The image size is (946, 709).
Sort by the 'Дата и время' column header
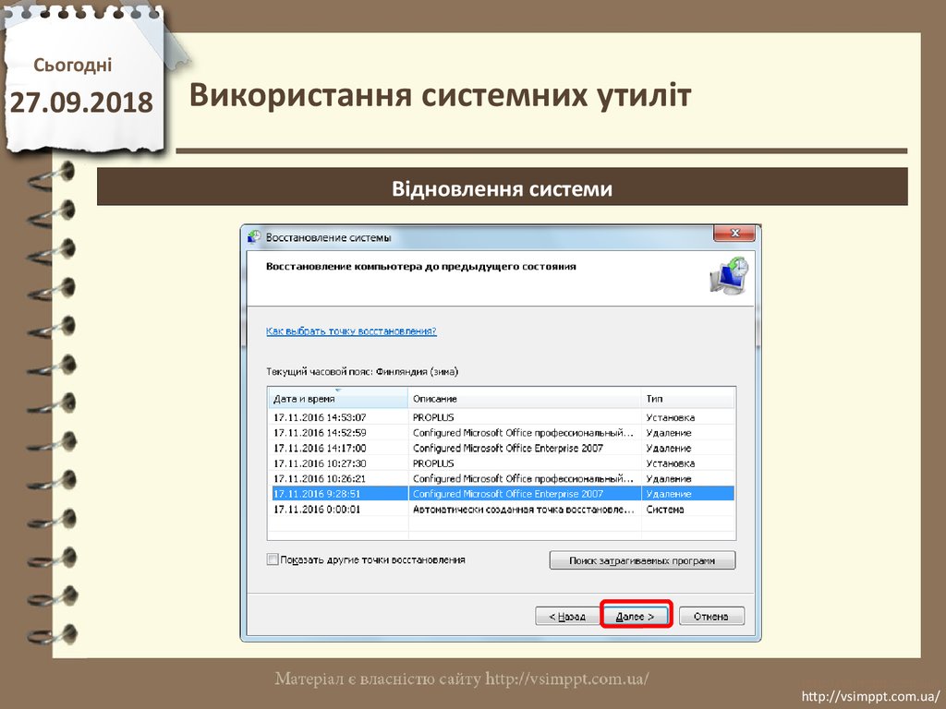tap(338, 399)
